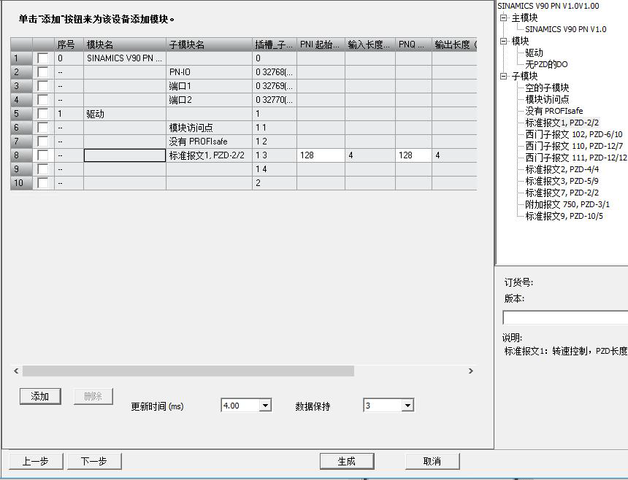Select 西门子报文 110, PZD-12/7 tree item
This screenshot has width=628, height=480.
coord(574,146)
